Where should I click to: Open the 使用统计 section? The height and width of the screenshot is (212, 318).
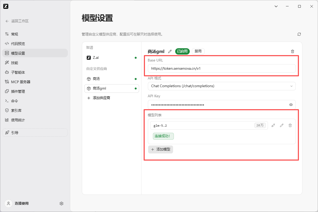click(35, 120)
